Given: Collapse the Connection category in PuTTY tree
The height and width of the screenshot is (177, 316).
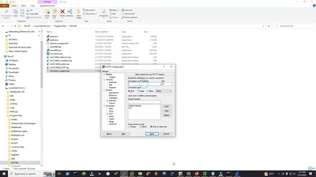Looking at the screenshot, I should pos(104,106).
